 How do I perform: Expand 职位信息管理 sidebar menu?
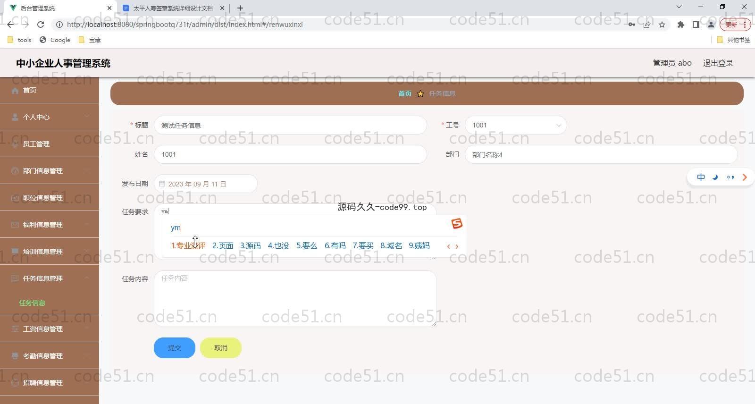50,198
